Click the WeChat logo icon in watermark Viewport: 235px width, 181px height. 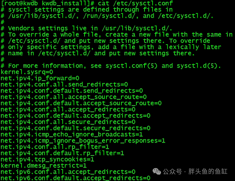click(157, 171)
